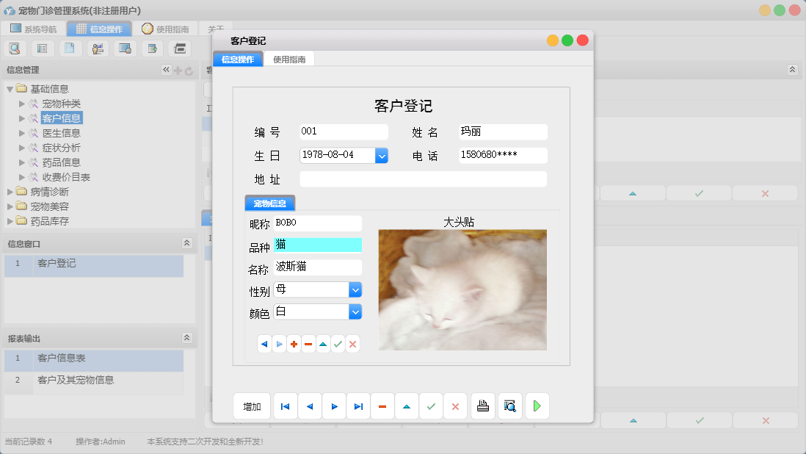Select the search icon in the toolbar

15,48
